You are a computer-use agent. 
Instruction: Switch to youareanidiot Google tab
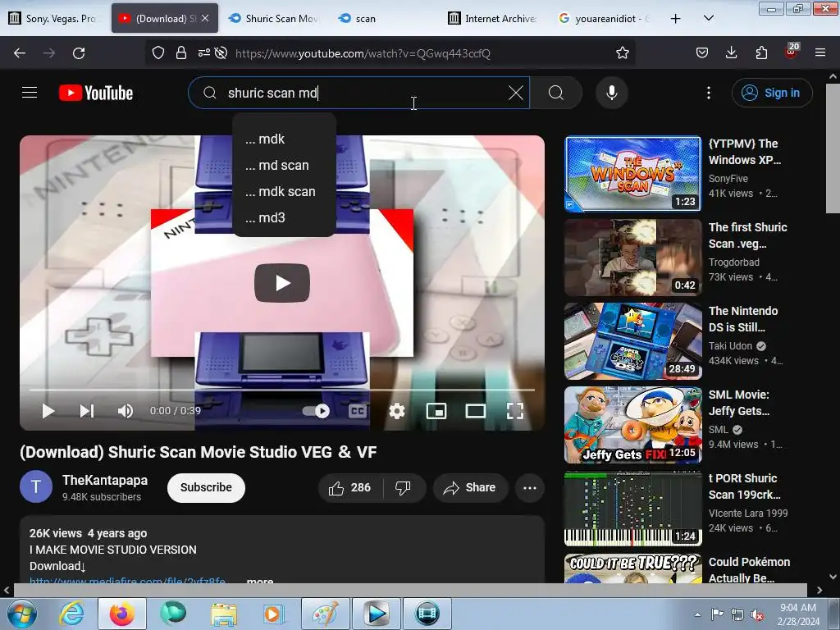(603, 18)
